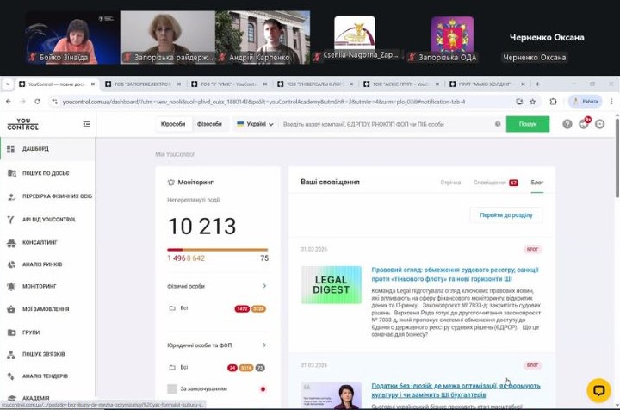Image resolution: width=620 pixels, height=410 pixels.
Task: Click Бойко Зінаїда participant video tile
Action: (72, 37)
